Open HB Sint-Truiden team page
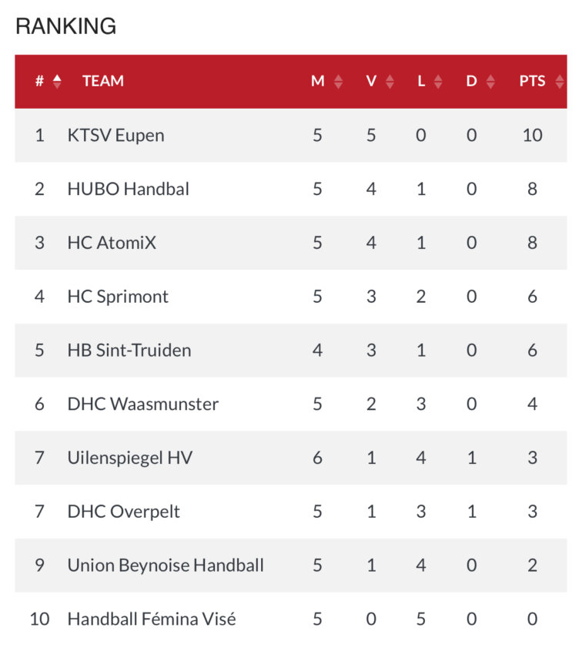This screenshot has height=658, width=582. click(x=129, y=351)
